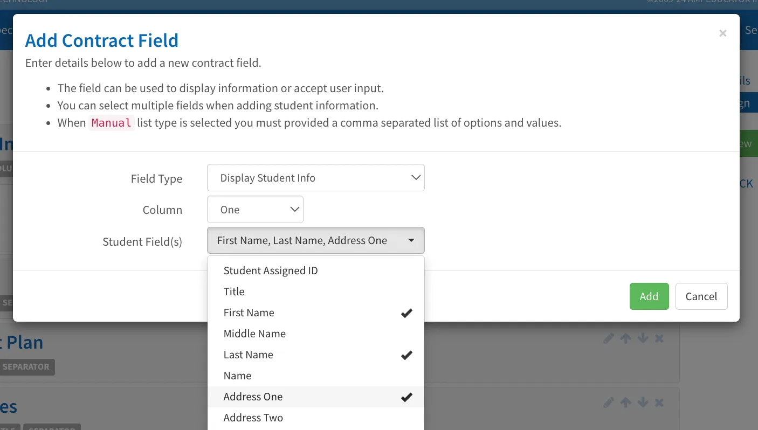Screen dimensions: 758x430
Task: Click the X icon in the bottom row
Action: click(659, 403)
